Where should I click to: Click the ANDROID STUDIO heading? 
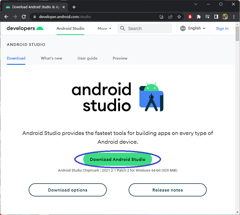26,45
